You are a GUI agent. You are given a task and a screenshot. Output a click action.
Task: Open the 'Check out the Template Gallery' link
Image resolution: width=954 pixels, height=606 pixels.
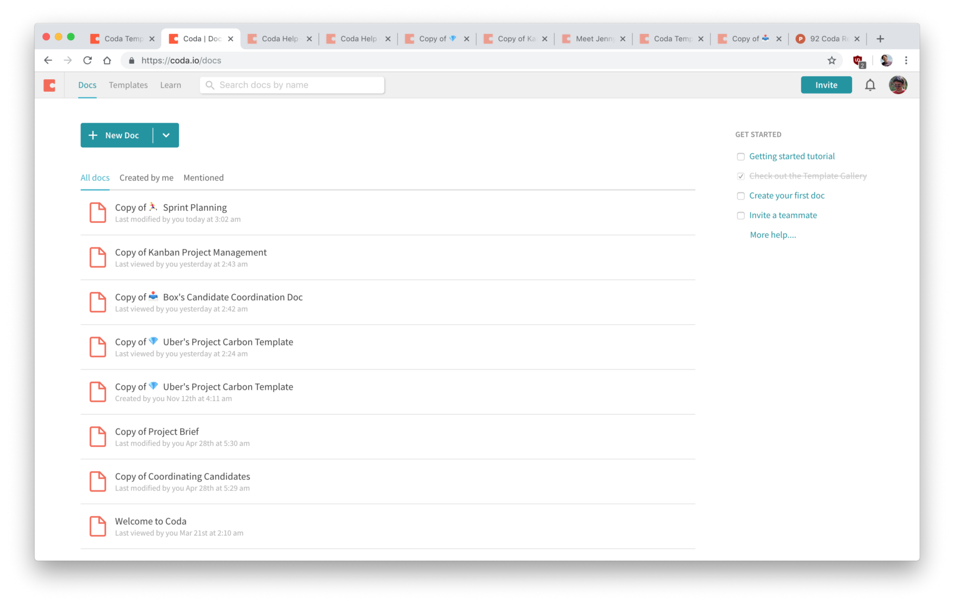coord(808,176)
